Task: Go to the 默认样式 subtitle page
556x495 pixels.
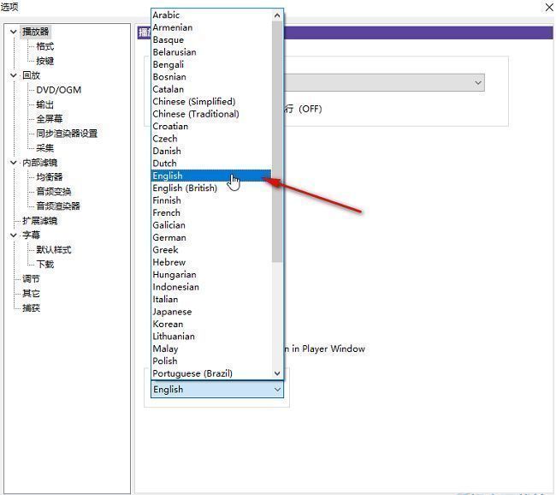Action: point(53,249)
